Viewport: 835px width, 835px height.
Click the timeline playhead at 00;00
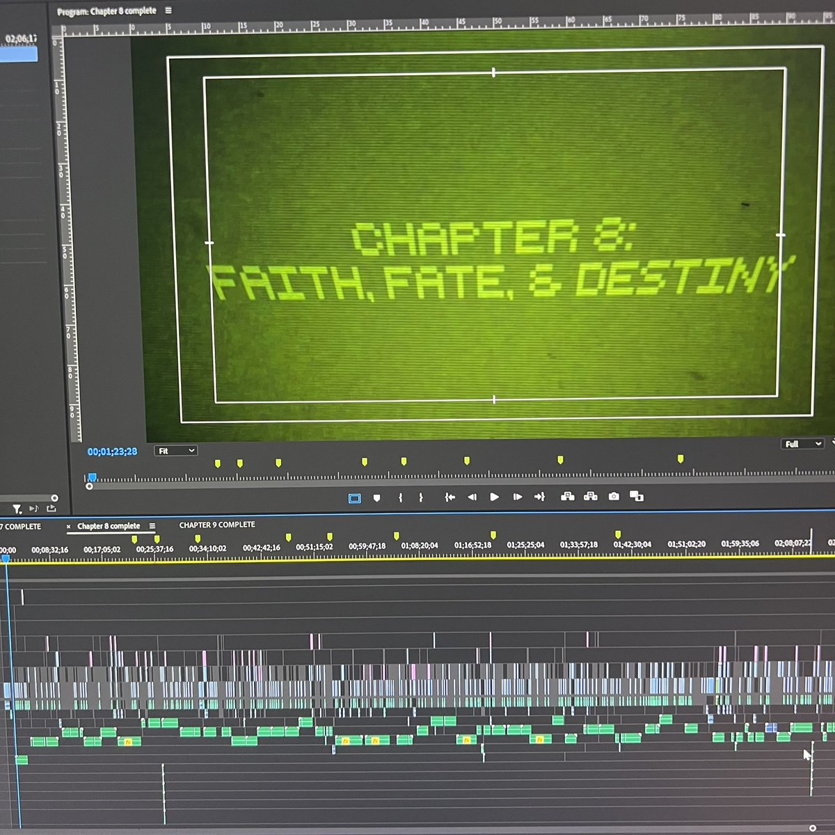pos(6,559)
